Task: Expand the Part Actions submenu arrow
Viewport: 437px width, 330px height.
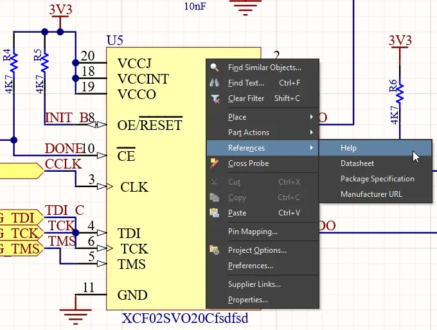Action: [312, 133]
